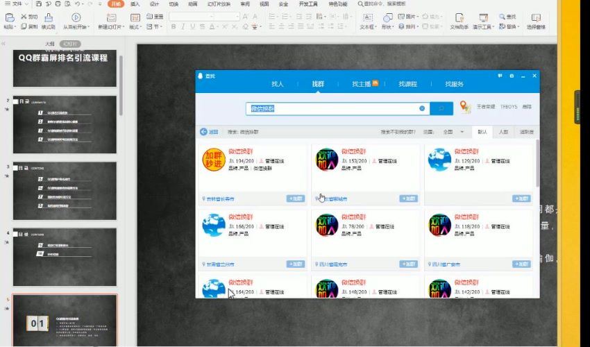Click the Replace icon in ribbon
590x347 pixels.
[x=502, y=26]
